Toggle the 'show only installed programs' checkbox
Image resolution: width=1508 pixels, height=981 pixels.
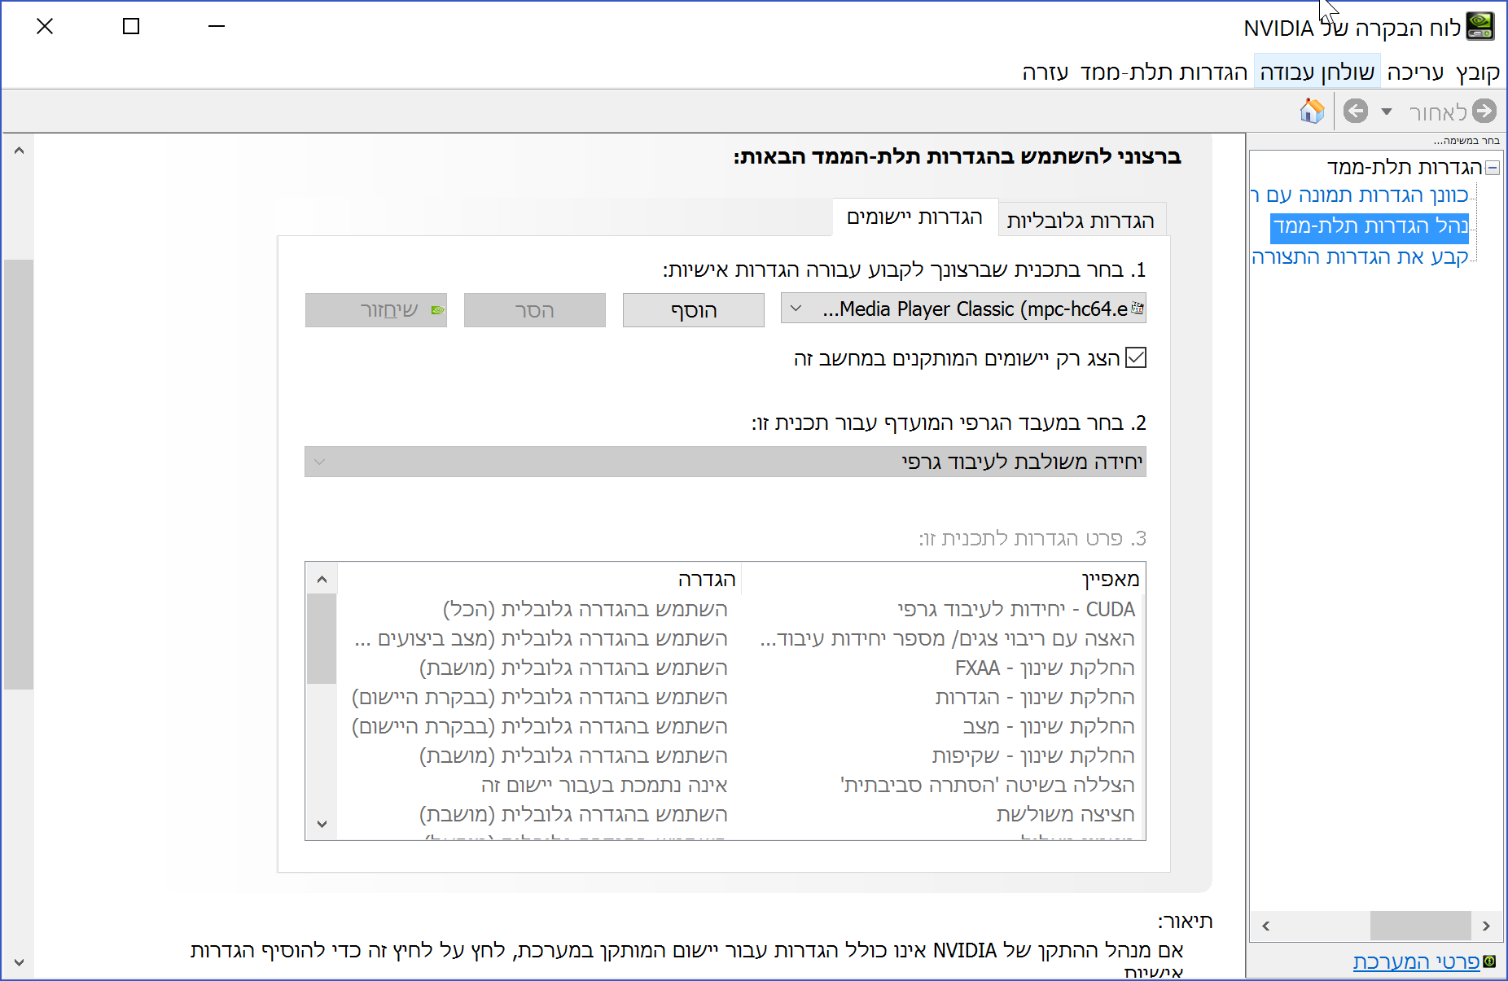(x=1136, y=357)
